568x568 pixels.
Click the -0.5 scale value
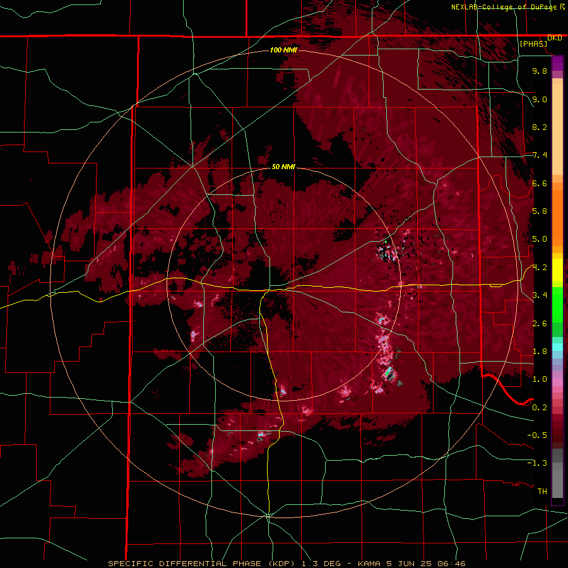pyautogui.click(x=537, y=435)
